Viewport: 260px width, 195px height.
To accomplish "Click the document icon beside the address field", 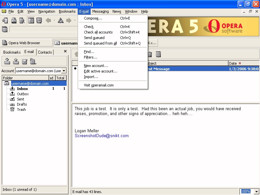I will (x=5, y=29).
